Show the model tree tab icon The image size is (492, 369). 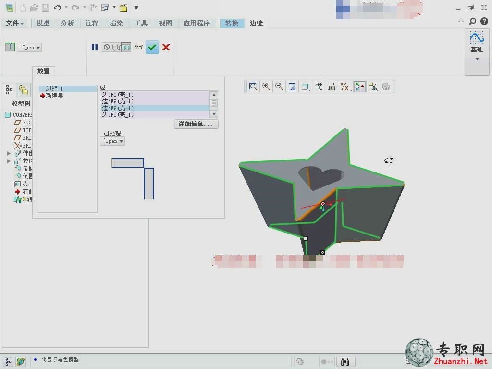tap(9, 90)
